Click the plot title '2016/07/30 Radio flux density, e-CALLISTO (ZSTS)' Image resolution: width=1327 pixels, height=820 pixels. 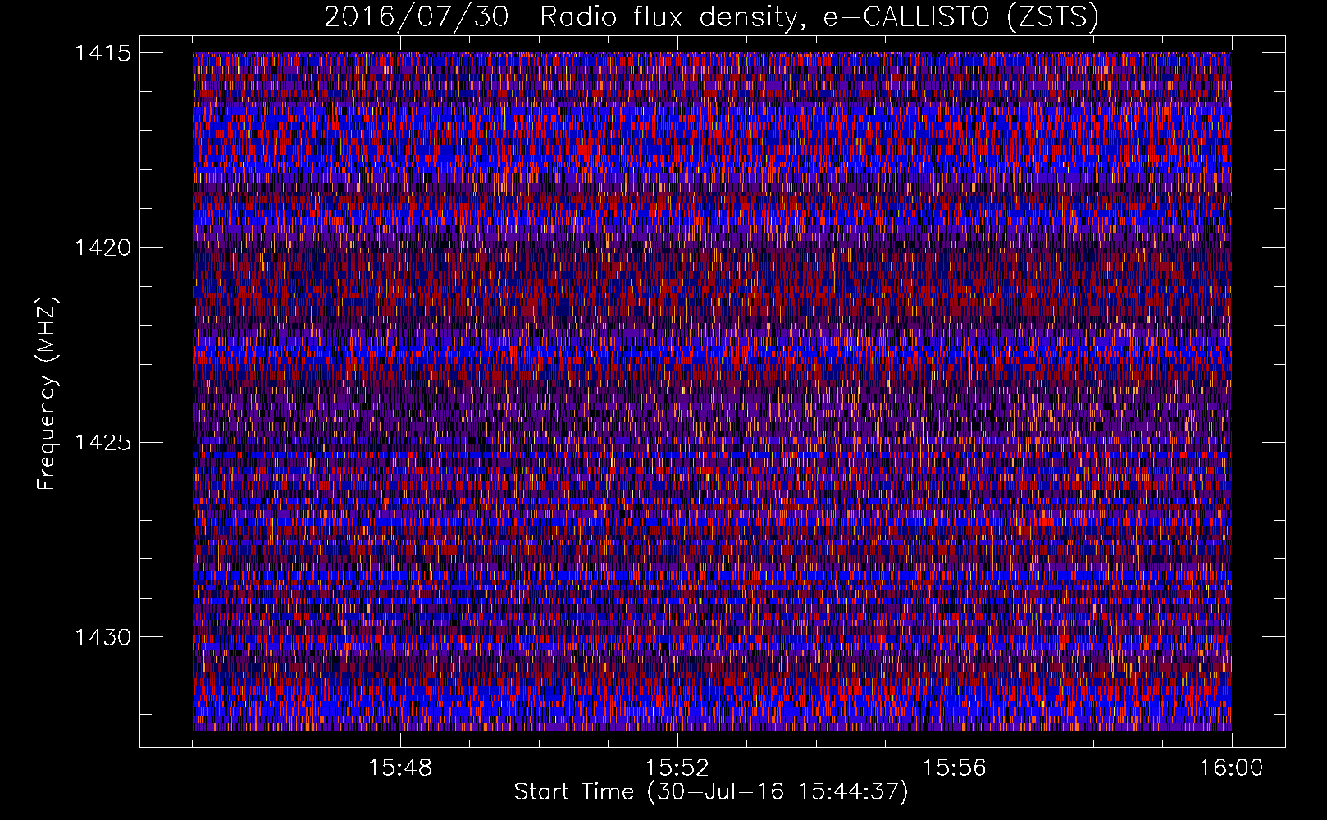711,16
